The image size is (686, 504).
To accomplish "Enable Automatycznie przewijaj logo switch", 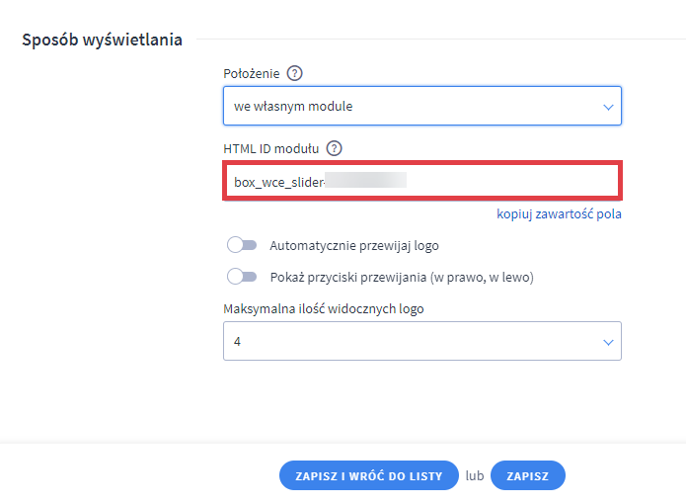I will click(x=242, y=245).
